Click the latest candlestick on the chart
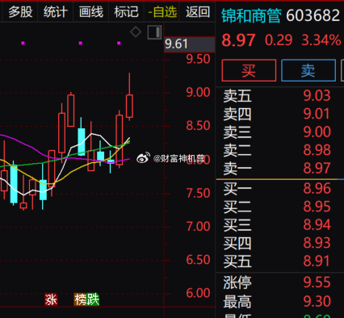This screenshot has width=344, height=318. 129,106
